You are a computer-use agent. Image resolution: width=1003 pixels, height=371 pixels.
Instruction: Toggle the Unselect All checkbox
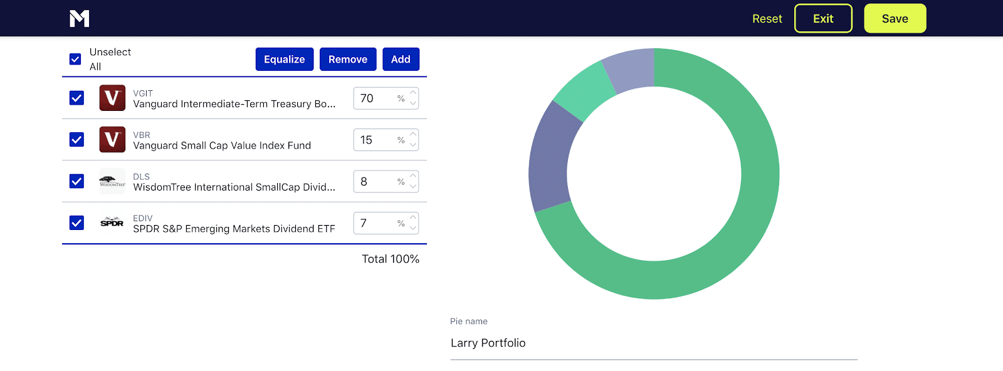(x=75, y=59)
